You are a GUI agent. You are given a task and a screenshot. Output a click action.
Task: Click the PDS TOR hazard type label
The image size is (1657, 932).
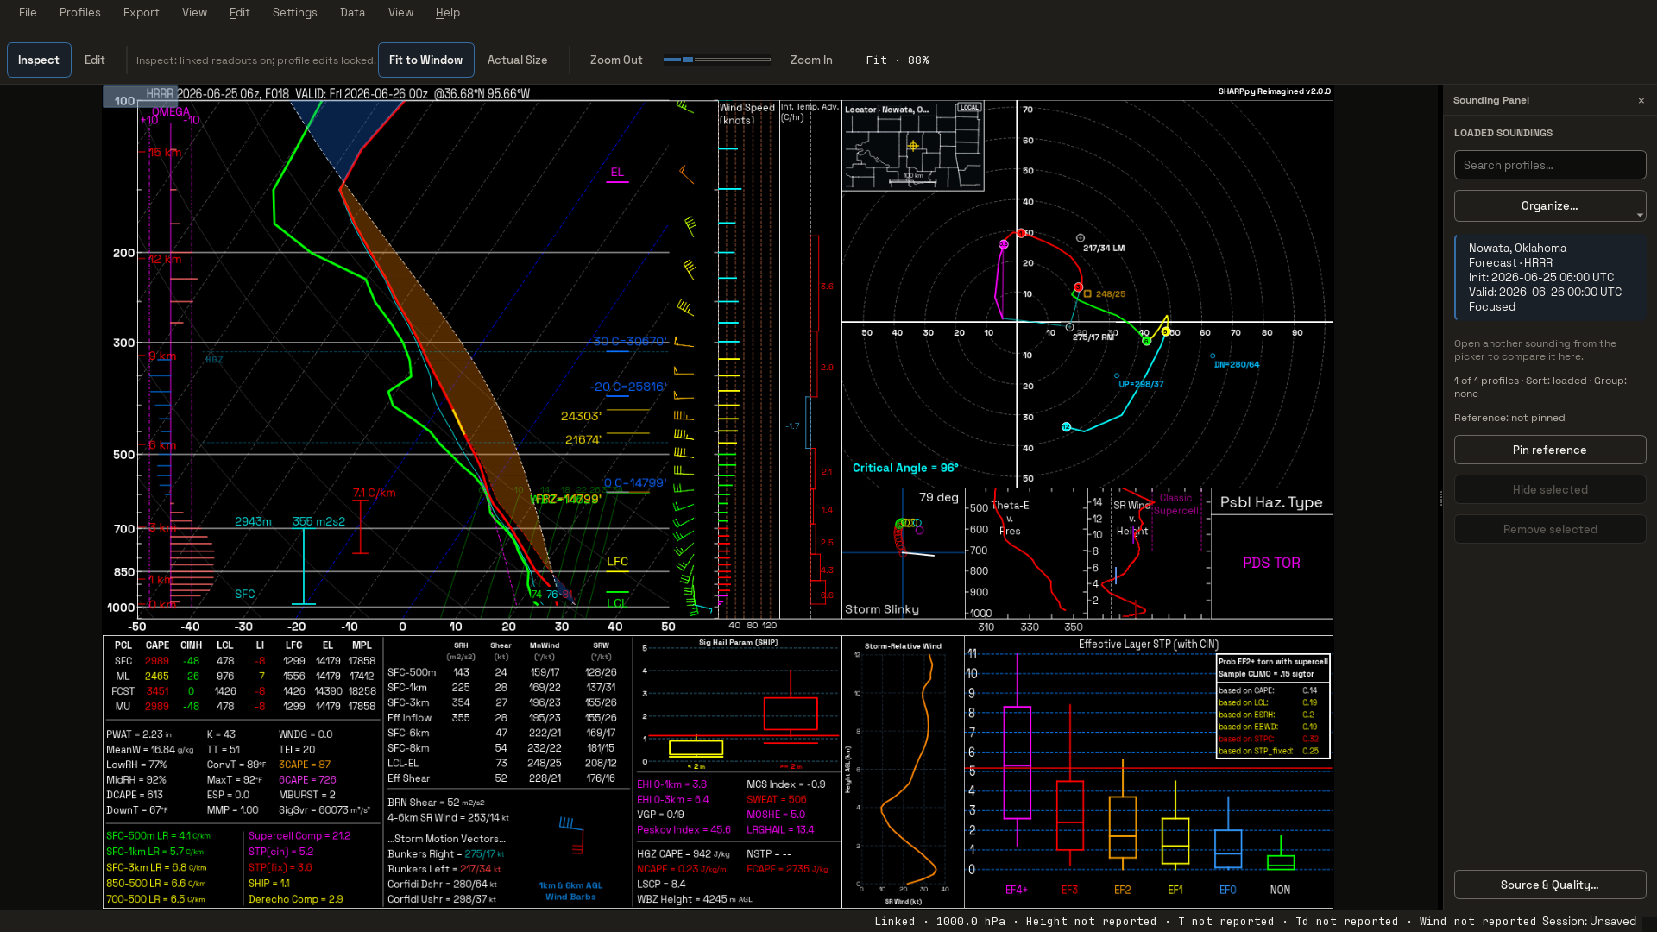coord(1271,563)
